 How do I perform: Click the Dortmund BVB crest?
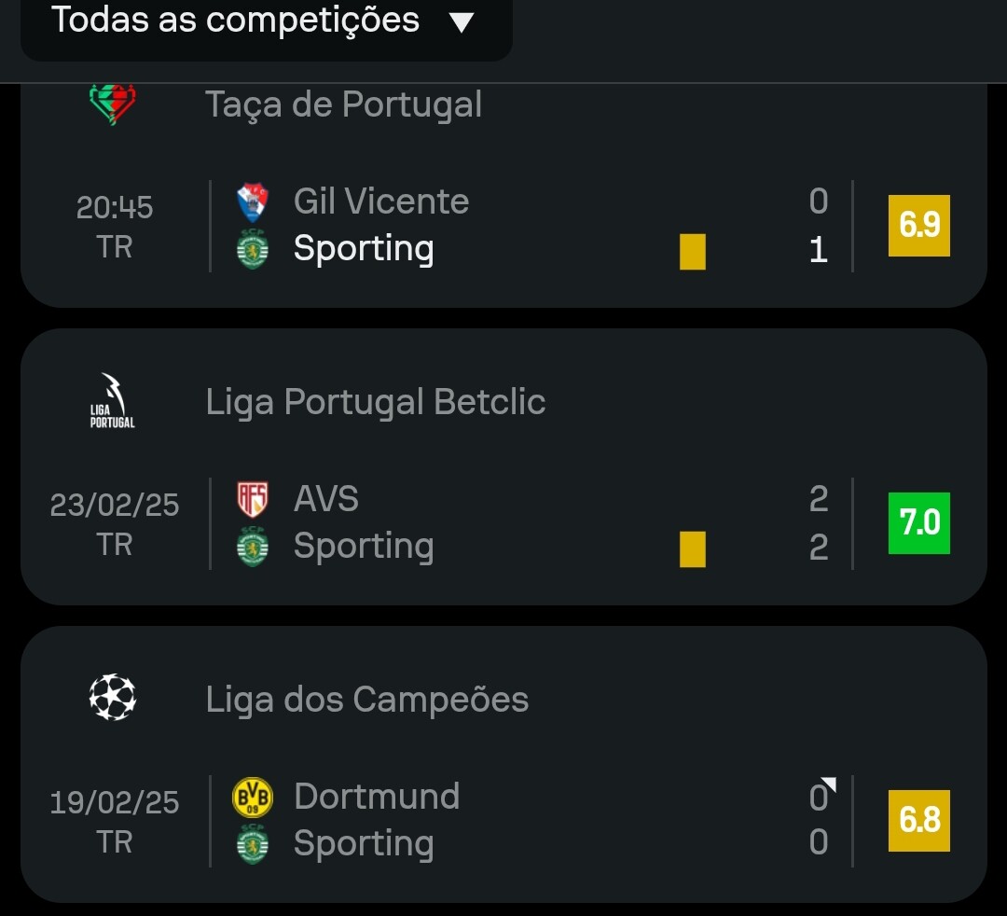(x=253, y=797)
